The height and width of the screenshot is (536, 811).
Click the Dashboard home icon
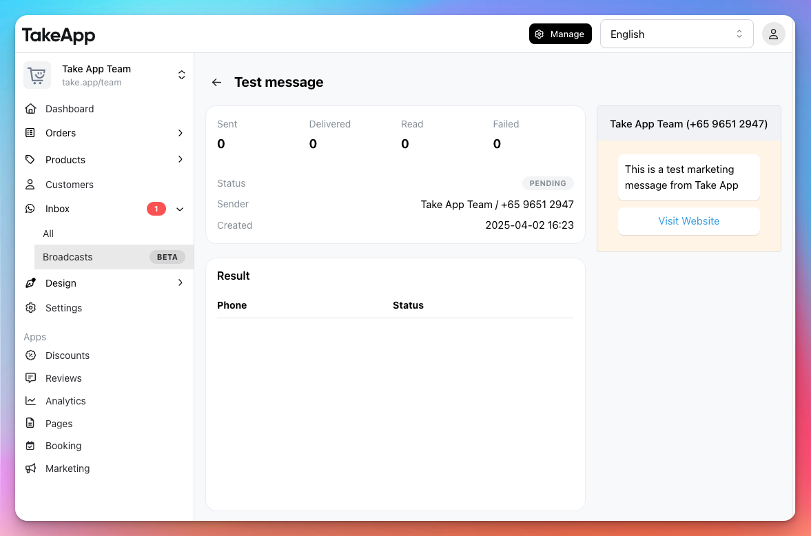pyautogui.click(x=30, y=109)
